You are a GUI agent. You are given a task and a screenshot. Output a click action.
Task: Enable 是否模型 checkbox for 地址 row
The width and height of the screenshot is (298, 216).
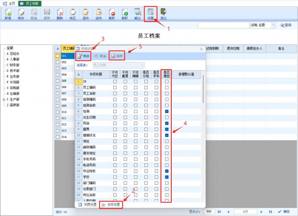point(167,141)
